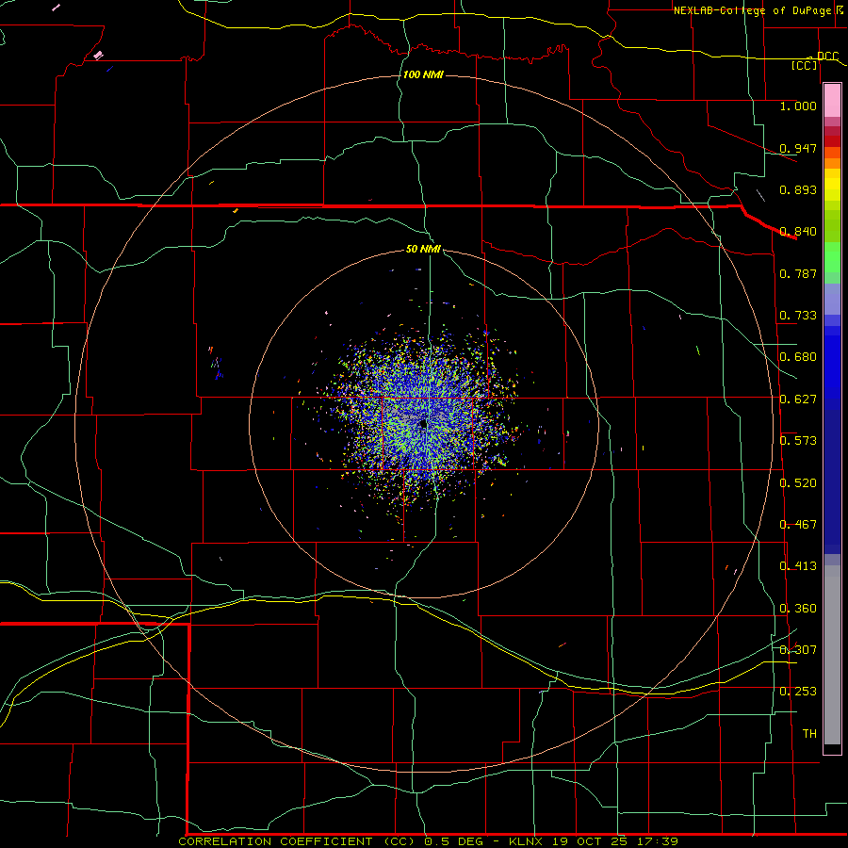Click the 0.733 color scale value
This screenshot has width=848, height=848.
pos(798,316)
